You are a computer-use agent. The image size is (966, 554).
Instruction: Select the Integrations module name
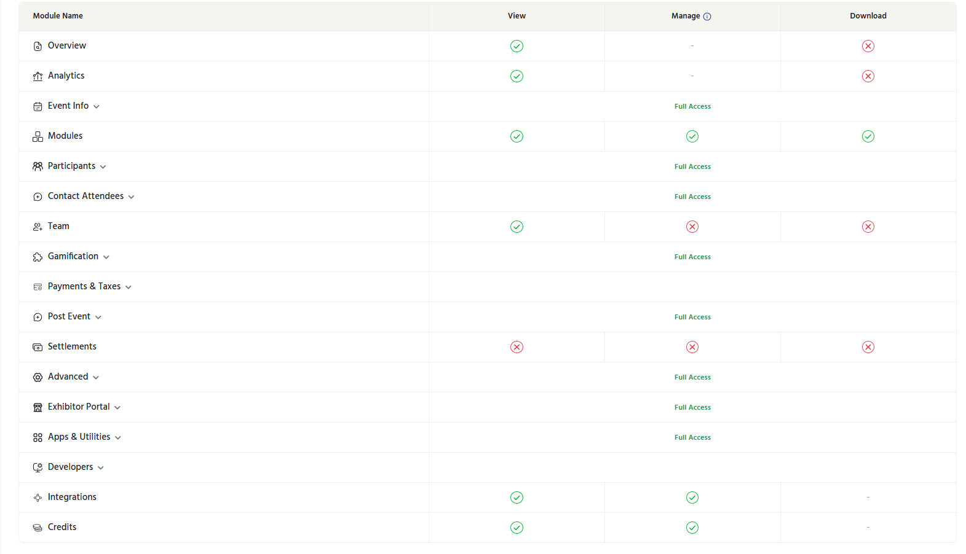tap(72, 497)
